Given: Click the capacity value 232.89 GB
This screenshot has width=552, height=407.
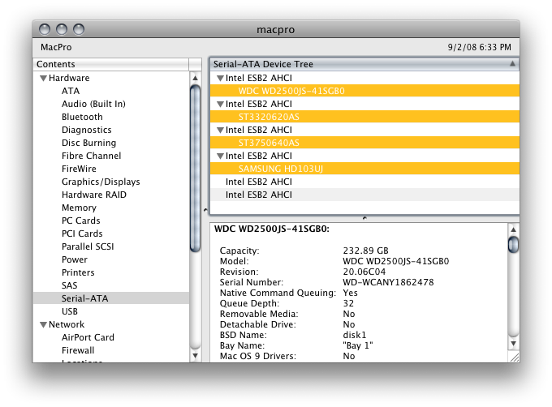Looking at the screenshot, I should tap(365, 251).
